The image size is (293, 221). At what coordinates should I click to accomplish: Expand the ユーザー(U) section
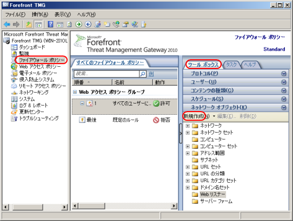coord(236,82)
